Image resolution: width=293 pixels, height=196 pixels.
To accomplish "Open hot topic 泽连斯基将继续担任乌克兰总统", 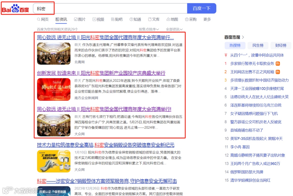I will (256, 105).
